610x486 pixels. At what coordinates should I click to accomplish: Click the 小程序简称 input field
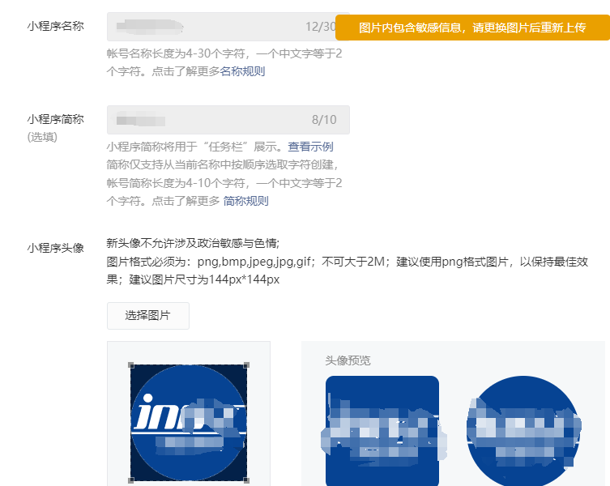pyautogui.click(x=228, y=119)
